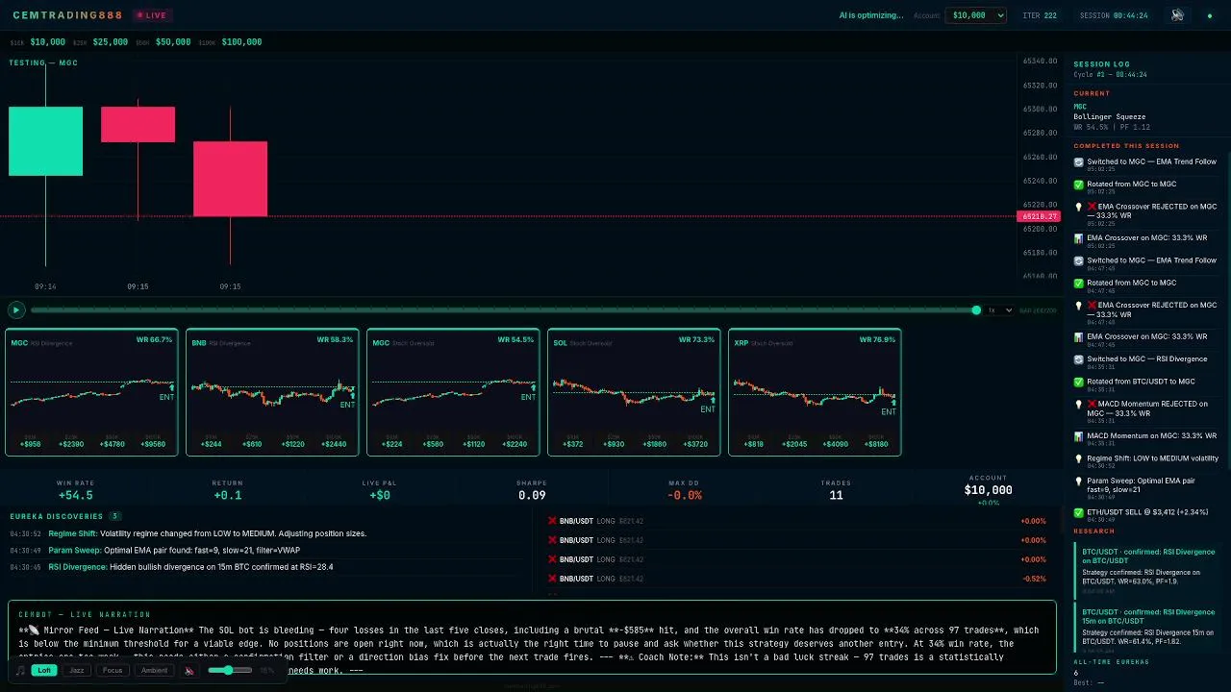Viewport: 1231px width, 692px height.
Task: Click the mute speaker icon
Action: coord(189,671)
